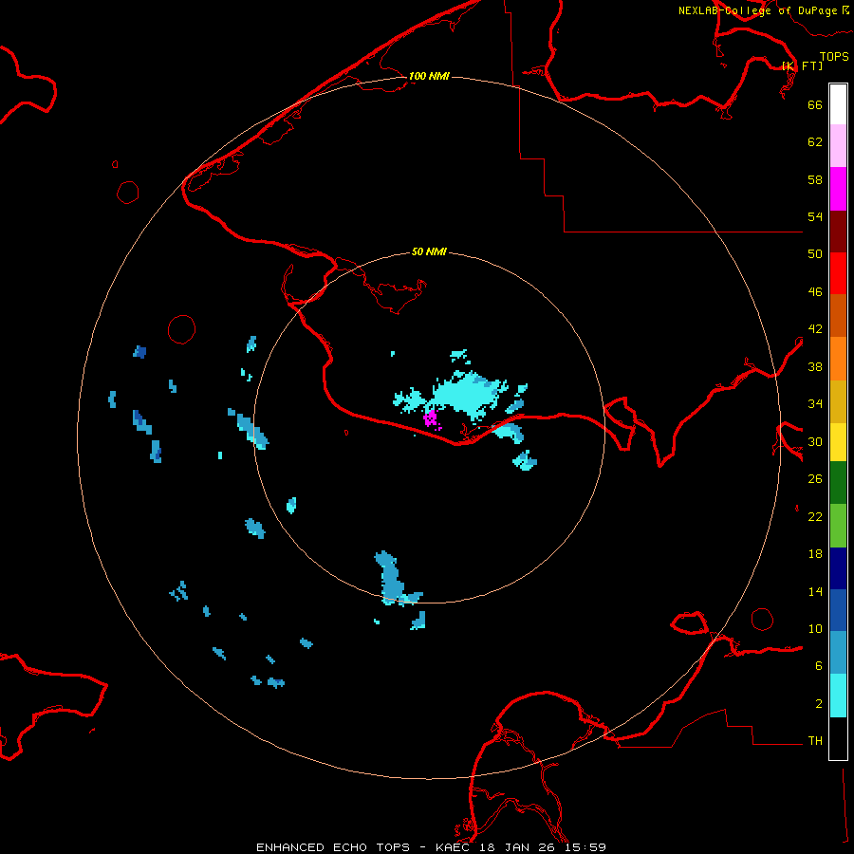Click the 2 value on the scale
854x854 pixels.
point(819,704)
